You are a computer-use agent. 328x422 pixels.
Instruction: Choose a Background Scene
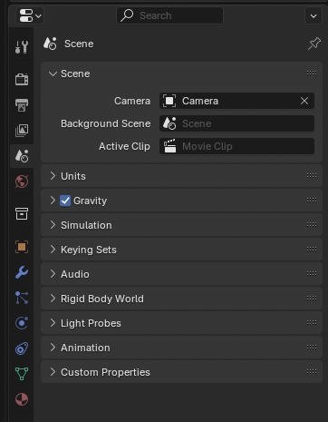tap(236, 123)
